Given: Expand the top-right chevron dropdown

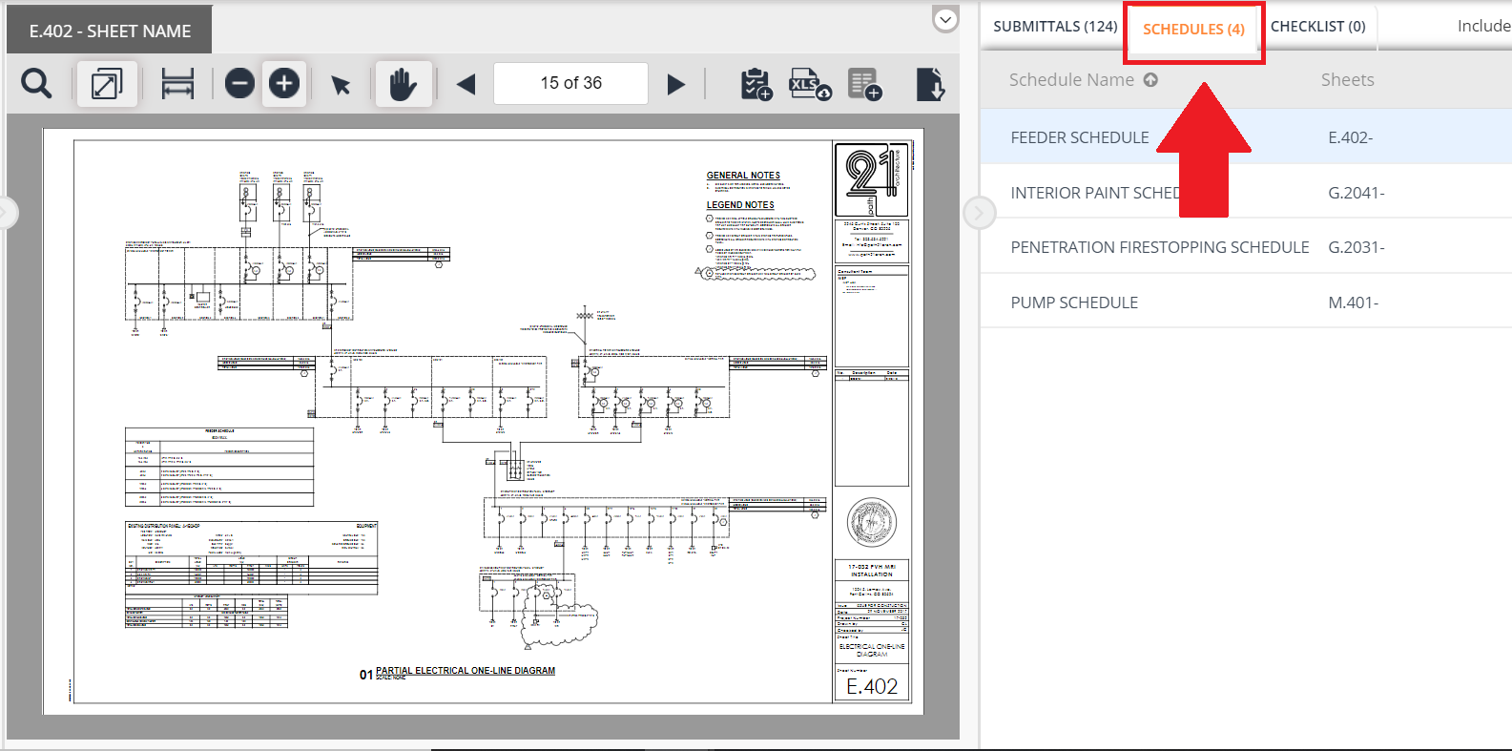Looking at the screenshot, I should click(945, 19).
